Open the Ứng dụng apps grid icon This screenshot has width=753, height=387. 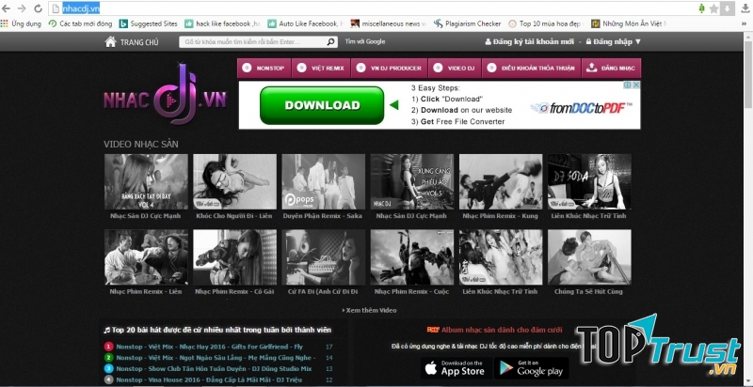pos(5,23)
